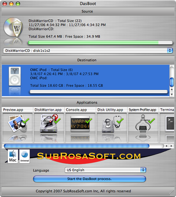Viewport: 176px width, 197px height.
Task: Click 'Total Size 18.60 GB : Free Space : 18.55 GB'
Action: point(67,86)
